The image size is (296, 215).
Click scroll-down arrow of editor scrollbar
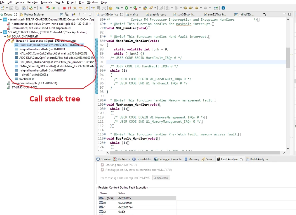pos(288,149)
